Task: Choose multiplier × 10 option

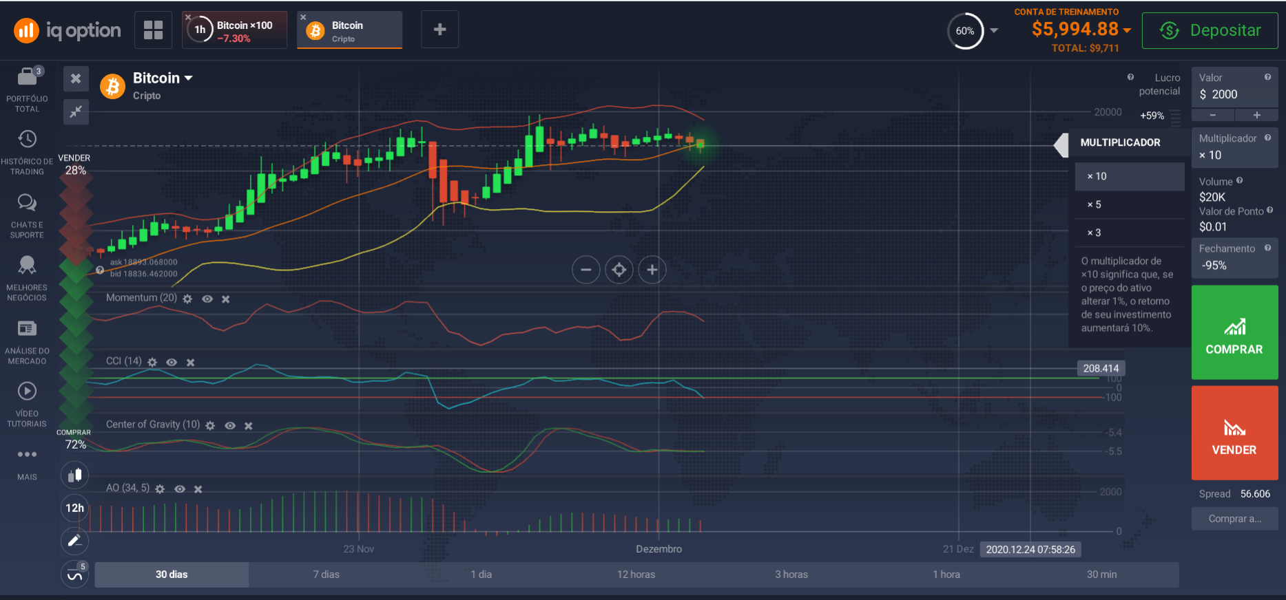Action: click(1130, 176)
